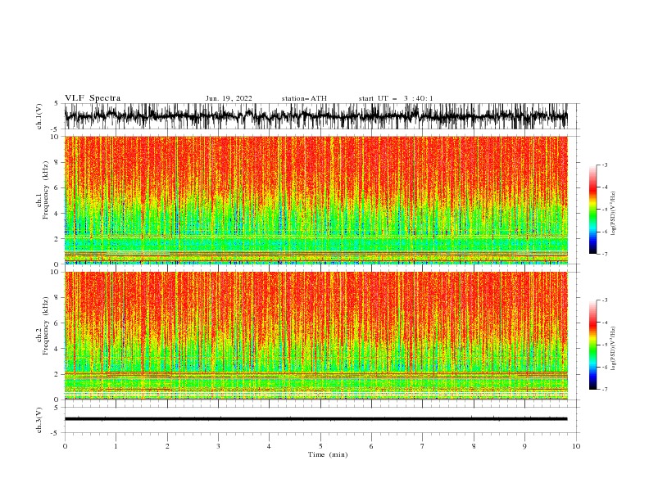
Task: Click time axis tick label '0'
Action: pos(65,446)
